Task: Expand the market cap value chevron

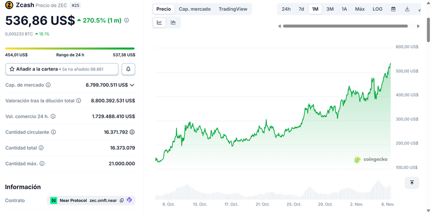Action: (x=132, y=85)
